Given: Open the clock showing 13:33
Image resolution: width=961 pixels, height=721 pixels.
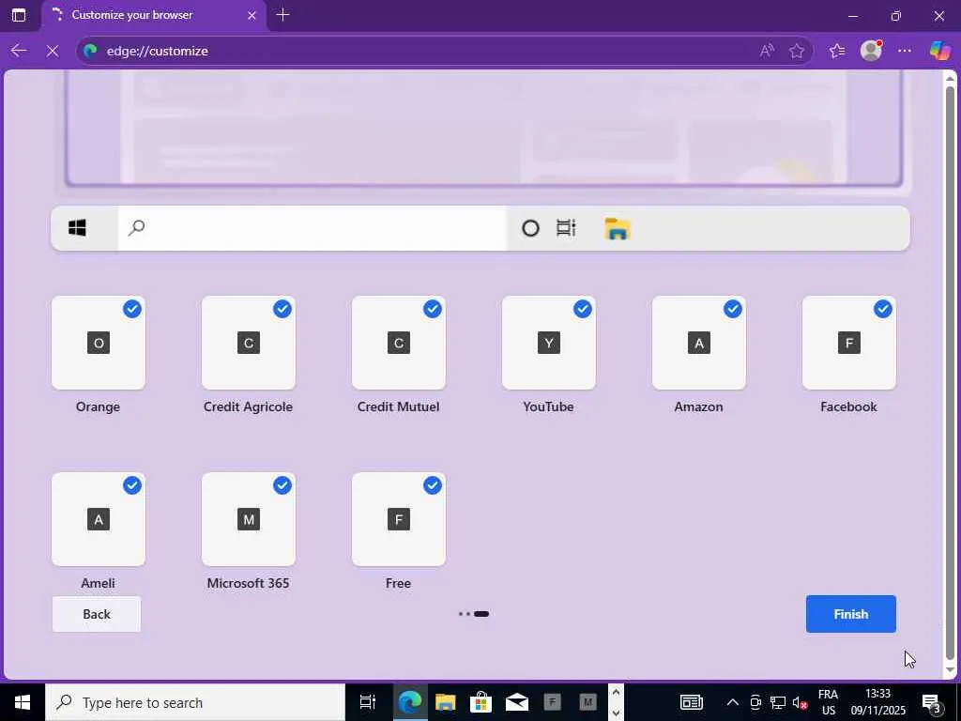Looking at the screenshot, I should click(877, 702).
